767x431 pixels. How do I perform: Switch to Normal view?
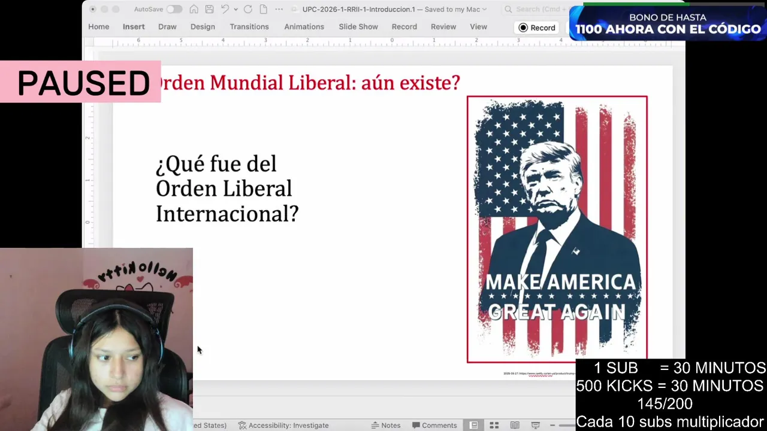(474, 425)
